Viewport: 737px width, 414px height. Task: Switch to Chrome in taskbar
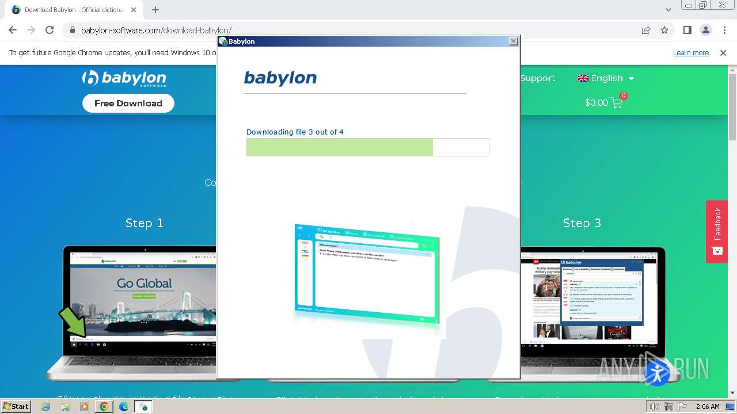pos(104,407)
